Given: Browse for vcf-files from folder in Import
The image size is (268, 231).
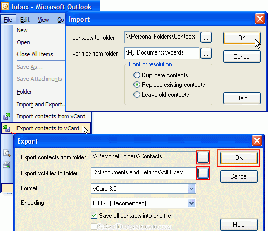Looking at the screenshot, I should click(x=206, y=54).
